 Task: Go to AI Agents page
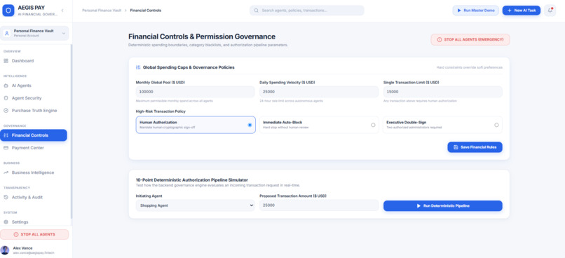tap(34, 86)
